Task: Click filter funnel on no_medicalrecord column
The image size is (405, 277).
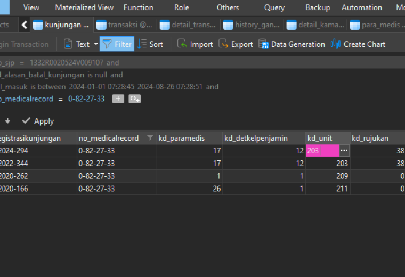Action: (150, 138)
